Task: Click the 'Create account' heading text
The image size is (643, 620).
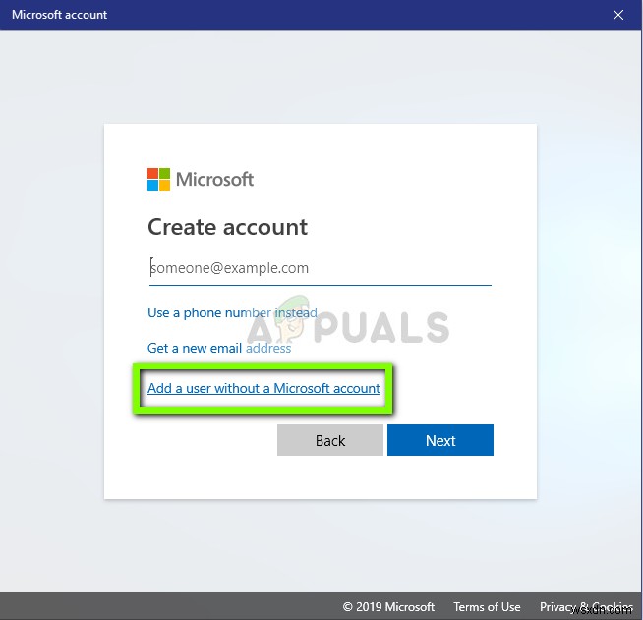Action: click(227, 227)
